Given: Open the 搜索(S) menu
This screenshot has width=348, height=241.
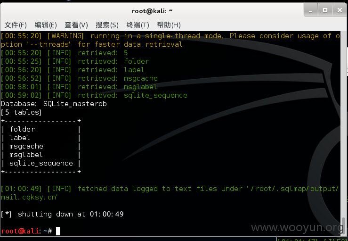Looking at the screenshot, I should pyautogui.click(x=107, y=25).
